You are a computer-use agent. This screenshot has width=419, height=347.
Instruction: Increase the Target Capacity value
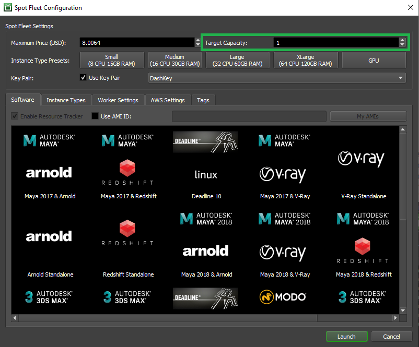402,40
